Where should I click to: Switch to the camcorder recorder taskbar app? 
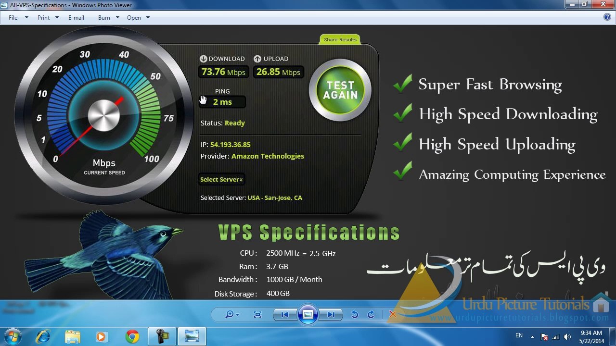pos(161,336)
